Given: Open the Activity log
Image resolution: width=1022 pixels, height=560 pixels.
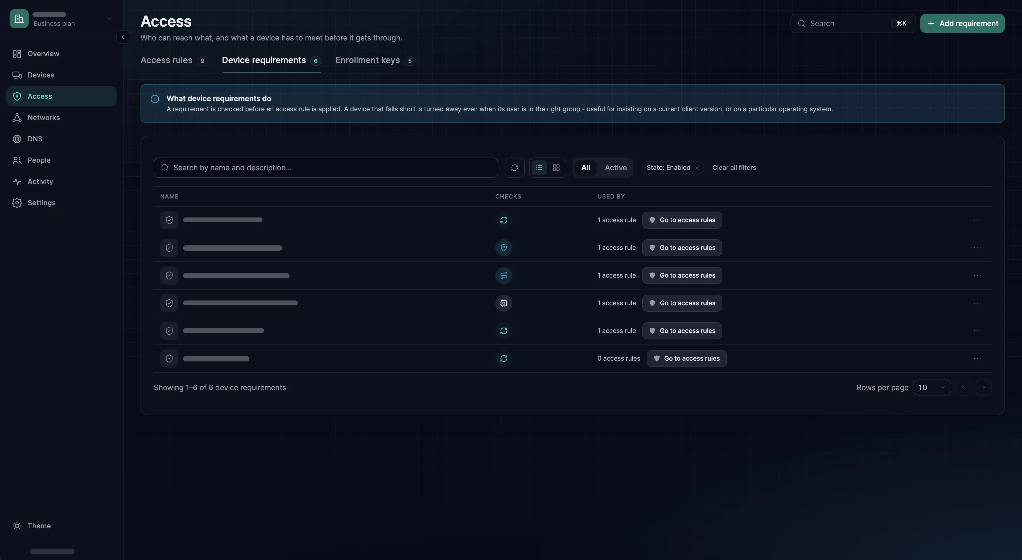Looking at the screenshot, I should pos(61,181).
